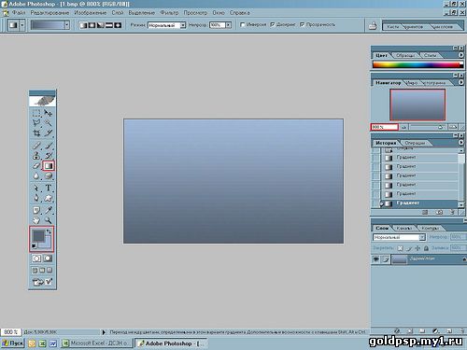The height and width of the screenshot is (350, 467).
Task: Select the Healing Brush tool
Action: tap(36, 146)
